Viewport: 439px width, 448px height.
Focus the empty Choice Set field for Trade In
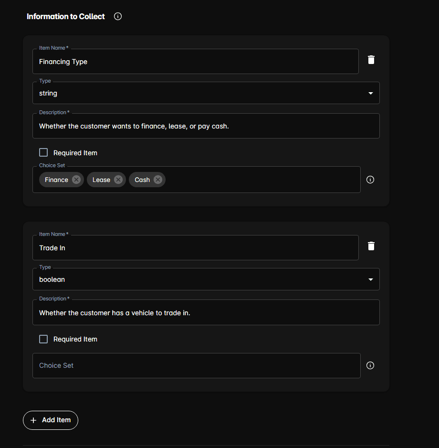click(x=197, y=366)
